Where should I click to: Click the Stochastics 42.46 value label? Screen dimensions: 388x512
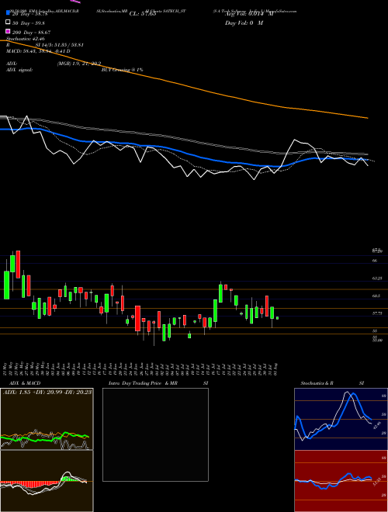pyautogui.click(x=376, y=426)
